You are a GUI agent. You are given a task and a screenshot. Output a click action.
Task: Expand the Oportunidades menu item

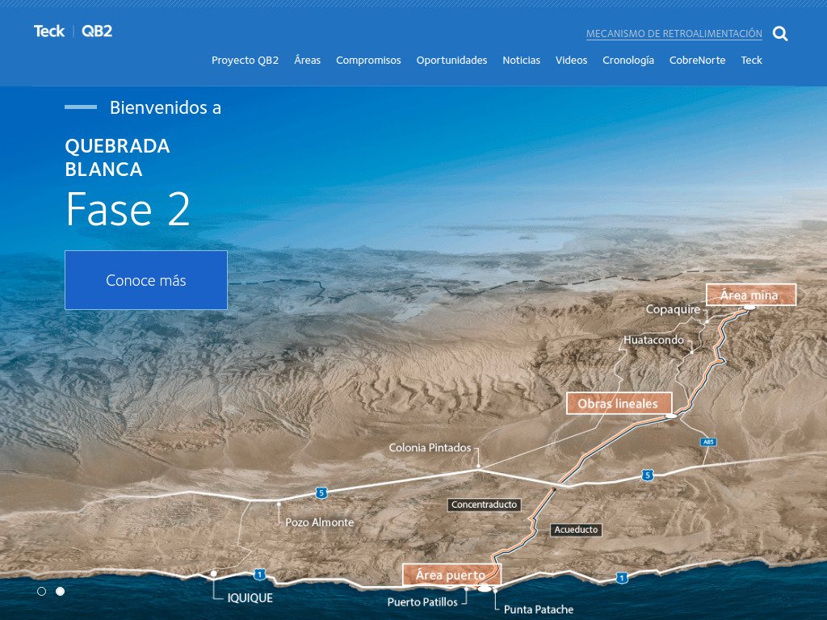pyautogui.click(x=451, y=61)
